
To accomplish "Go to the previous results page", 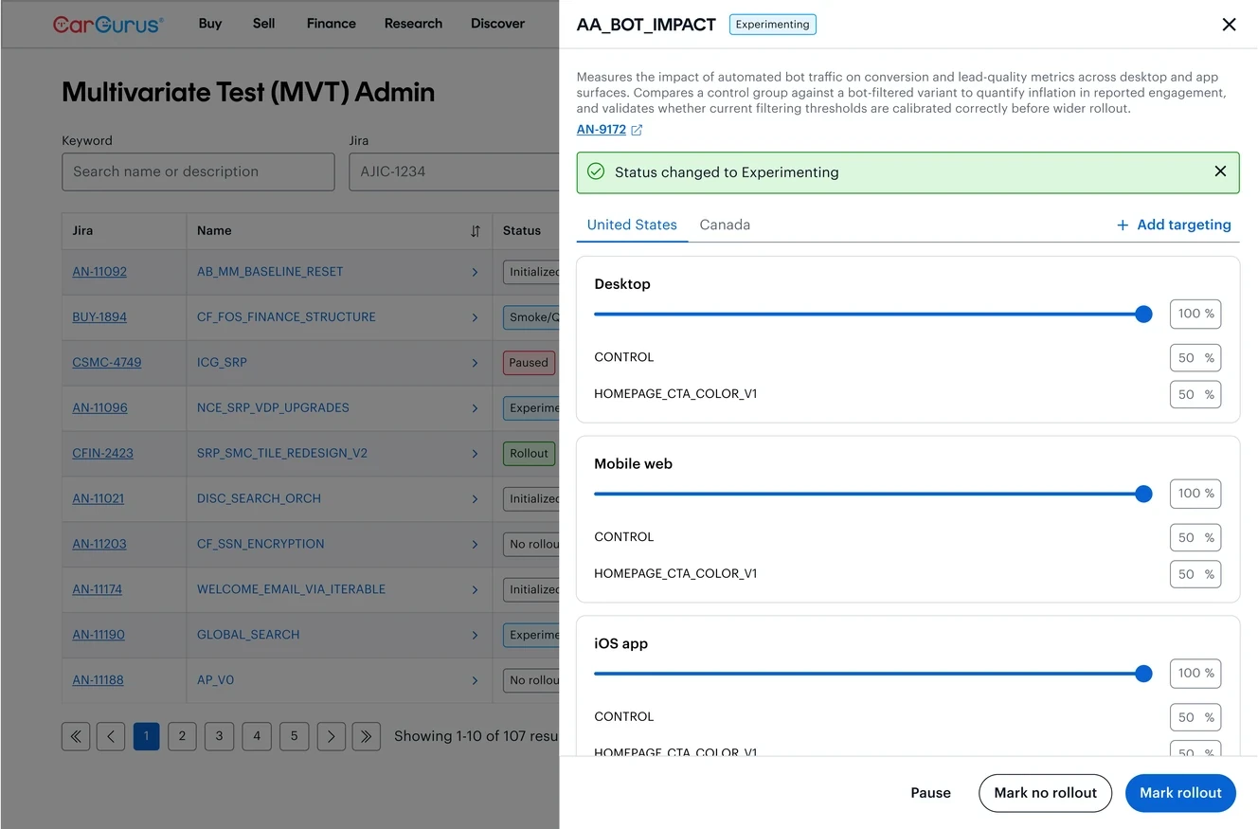I will tap(110, 736).
